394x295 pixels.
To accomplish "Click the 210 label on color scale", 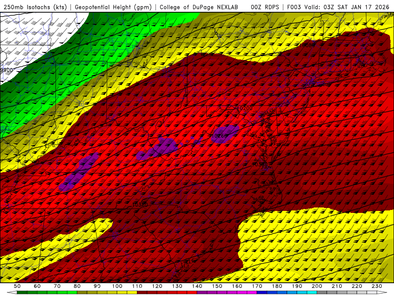I will 337,286.
